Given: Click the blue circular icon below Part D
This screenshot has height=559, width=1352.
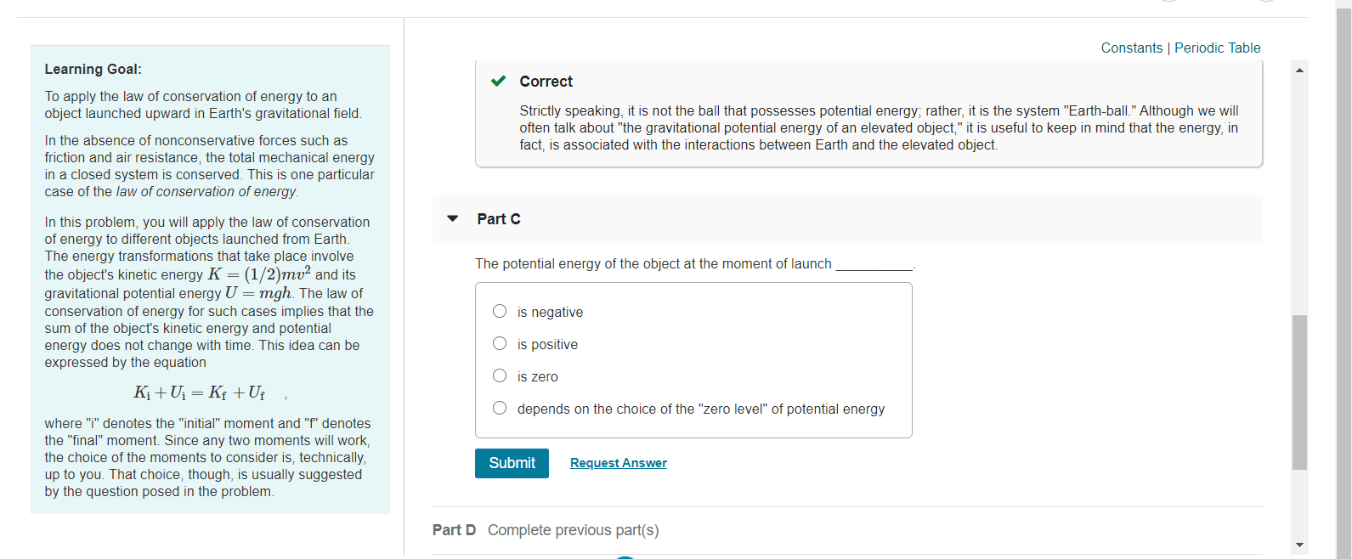Looking at the screenshot, I should point(625,557).
